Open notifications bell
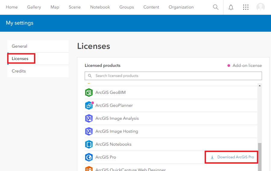The image size is (271, 171). click(231, 7)
